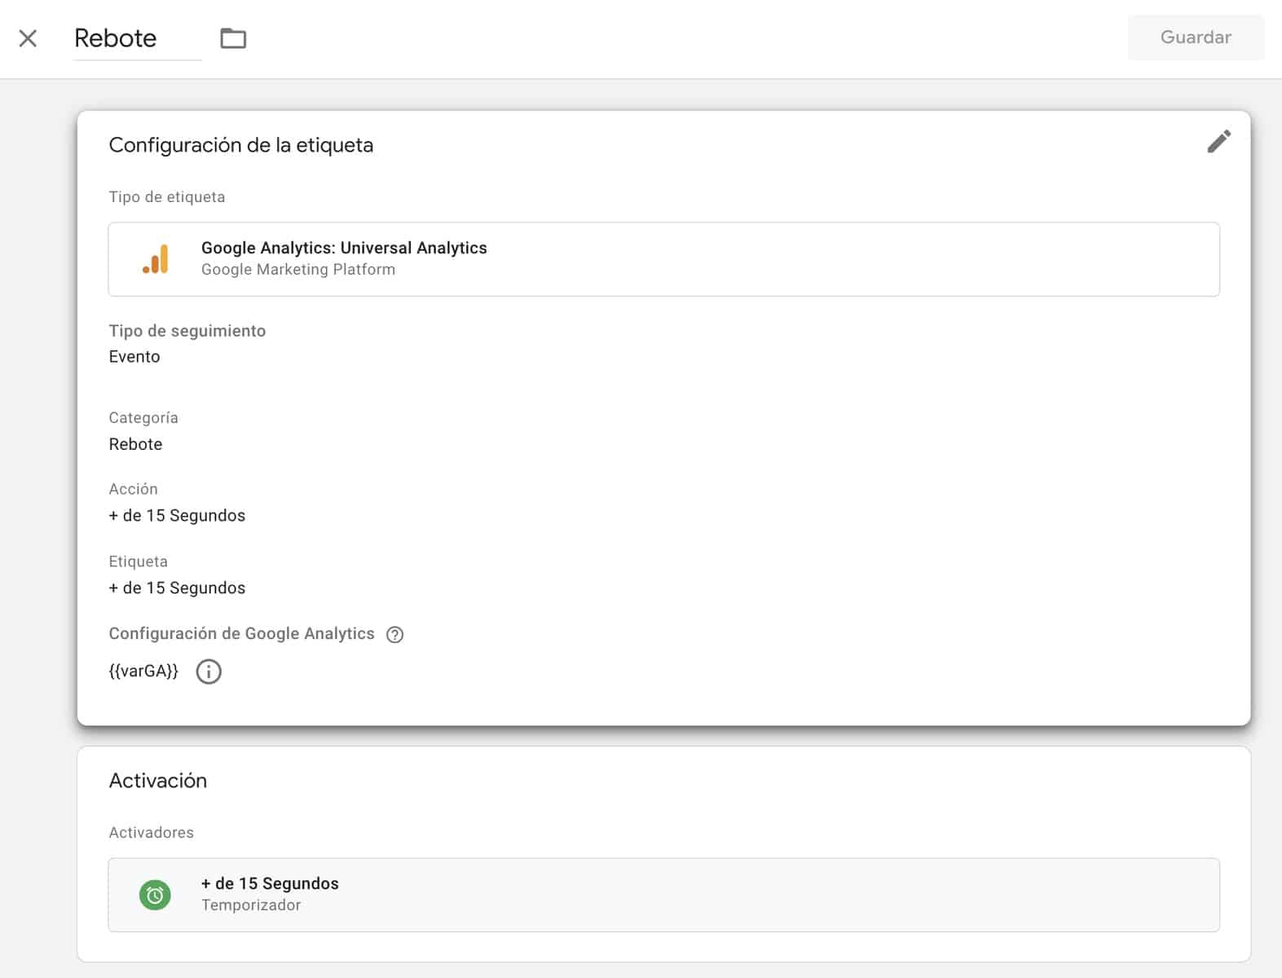Viewport: 1282px width, 978px height.
Task: Click the Activación section heading
Action: (x=158, y=781)
